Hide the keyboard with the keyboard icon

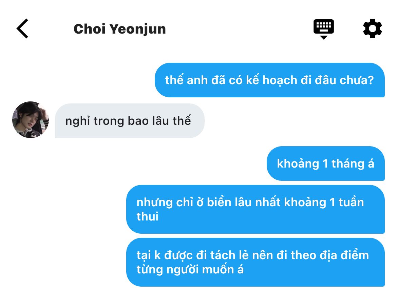tap(323, 29)
